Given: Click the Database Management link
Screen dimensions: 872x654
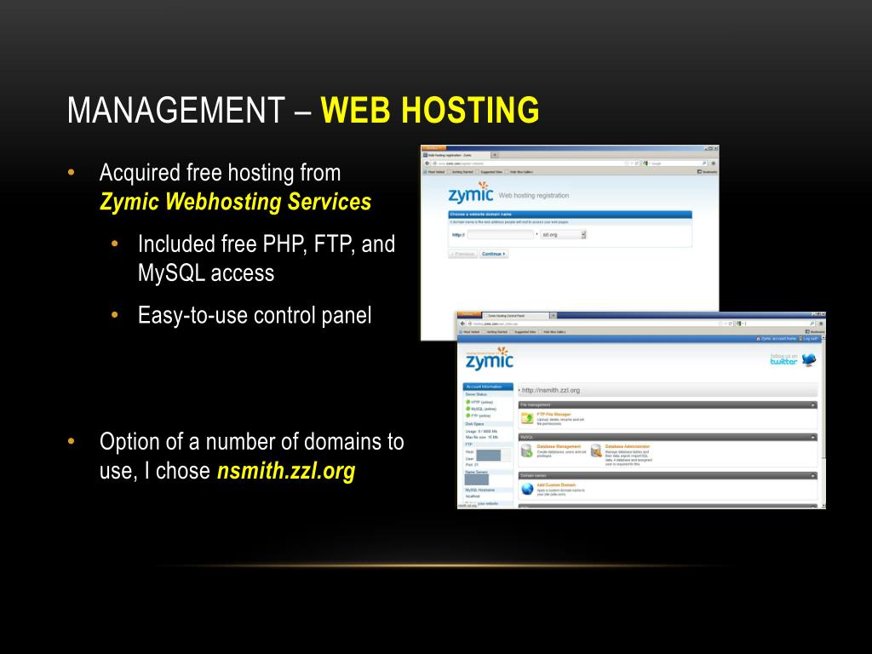Looking at the screenshot, I should [x=559, y=446].
